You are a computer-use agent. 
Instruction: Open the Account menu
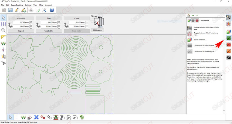click(49, 5)
